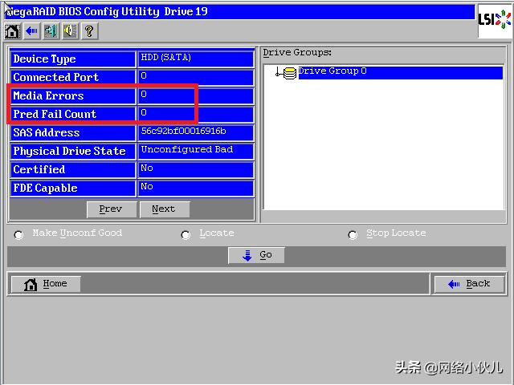Click the SAS Address value 56c92bf00016916b
This screenshot has height=385, width=514.
[184, 131]
